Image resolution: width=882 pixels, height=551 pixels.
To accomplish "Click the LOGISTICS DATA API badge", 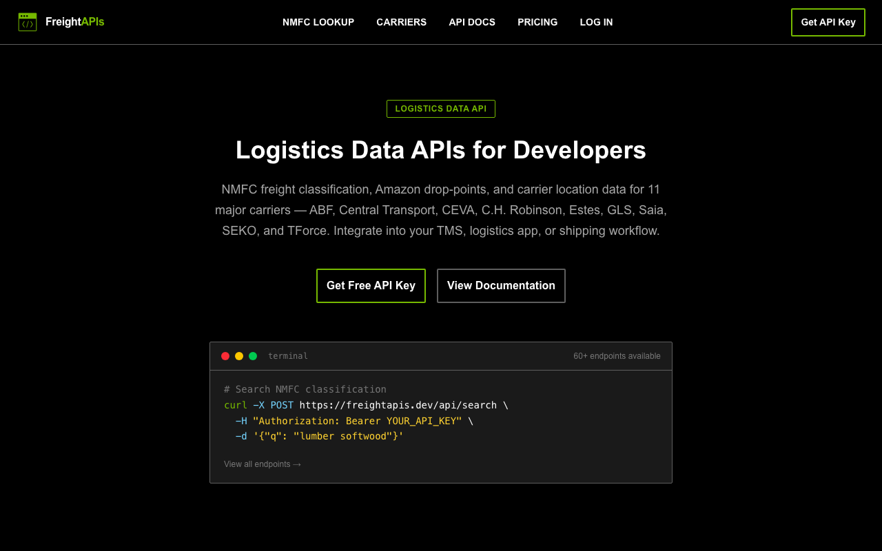I will (441, 109).
